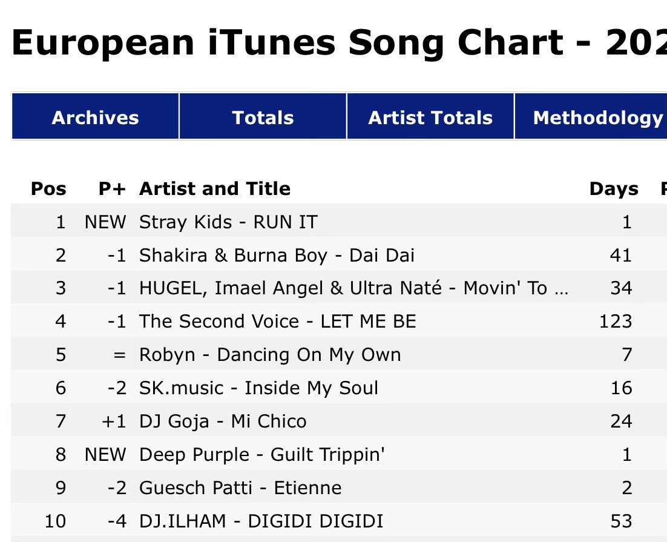The width and height of the screenshot is (667, 542).
Task: Open the Methodology tab
Action: pos(591,116)
